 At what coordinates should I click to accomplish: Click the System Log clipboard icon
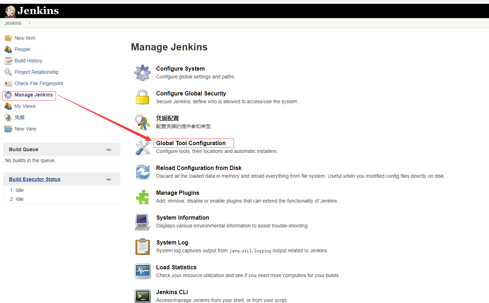pyautogui.click(x=143, y=247)
